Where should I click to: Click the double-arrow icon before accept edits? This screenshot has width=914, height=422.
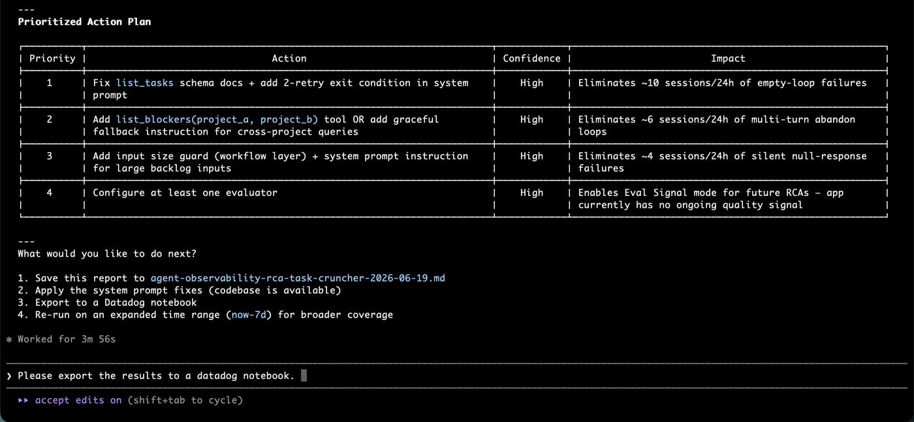24,400
